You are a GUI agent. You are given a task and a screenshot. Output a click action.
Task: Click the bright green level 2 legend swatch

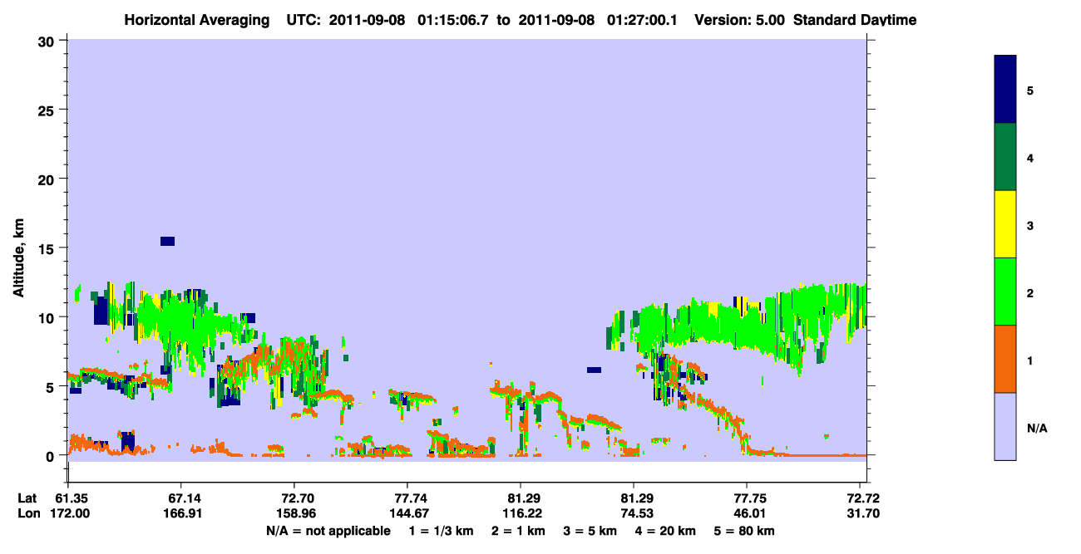click(1005, 292)
